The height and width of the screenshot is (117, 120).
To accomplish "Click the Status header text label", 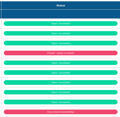I will pyautogui.click(x=61, y=6).
